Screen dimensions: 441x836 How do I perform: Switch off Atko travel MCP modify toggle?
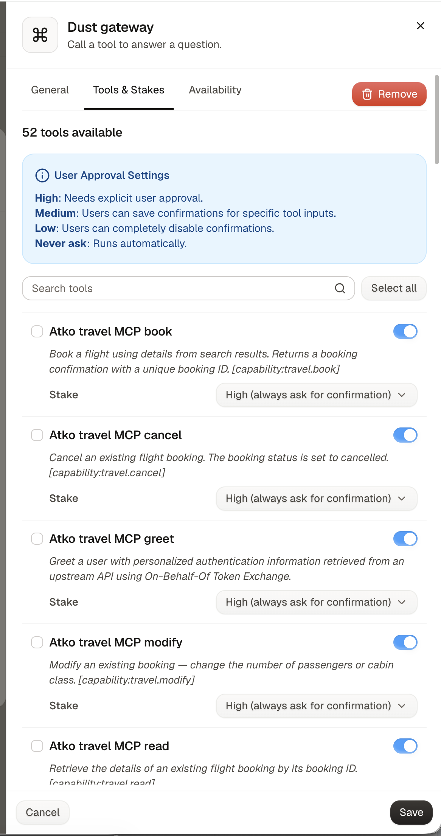(x=405, y=642)
